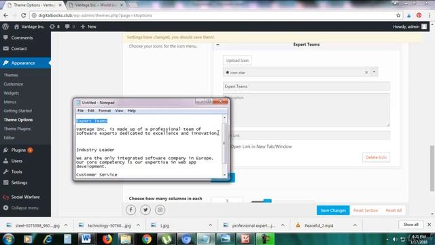Open the Facebook social icon
This screenshot has height=245, width=435.
(131, 210)
